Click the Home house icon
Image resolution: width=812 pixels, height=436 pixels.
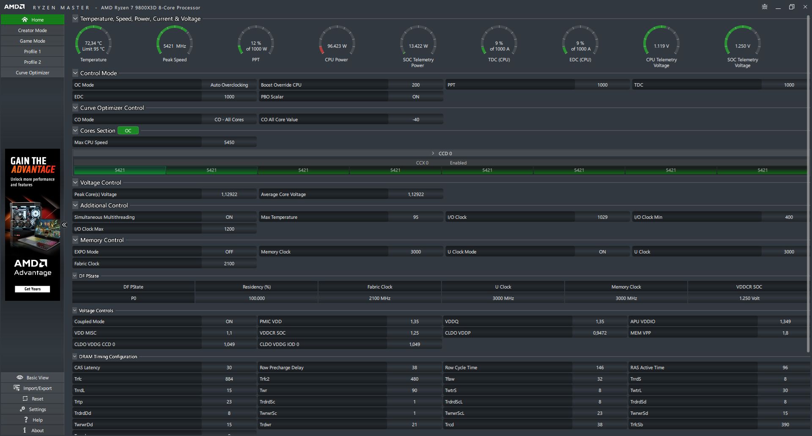pyautogui.click(x=25, y=19)
